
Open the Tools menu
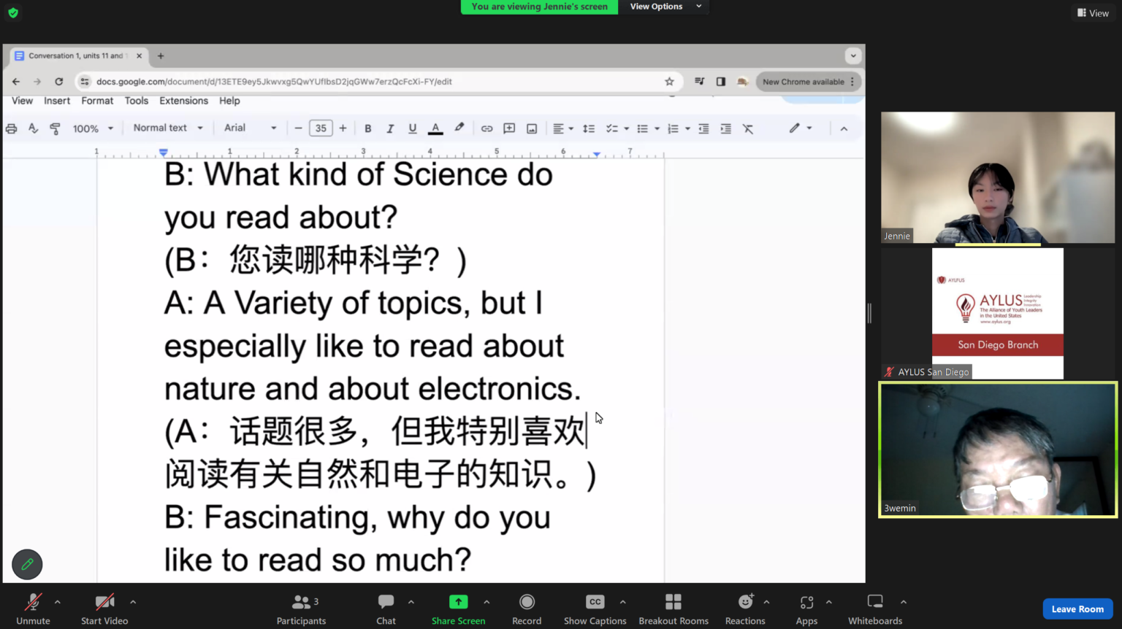[136, 101]
